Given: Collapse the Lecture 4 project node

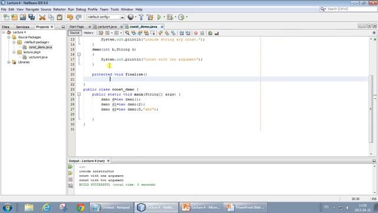Looking at the screenshot, I should pyautogui.click(x=4, y=32).
